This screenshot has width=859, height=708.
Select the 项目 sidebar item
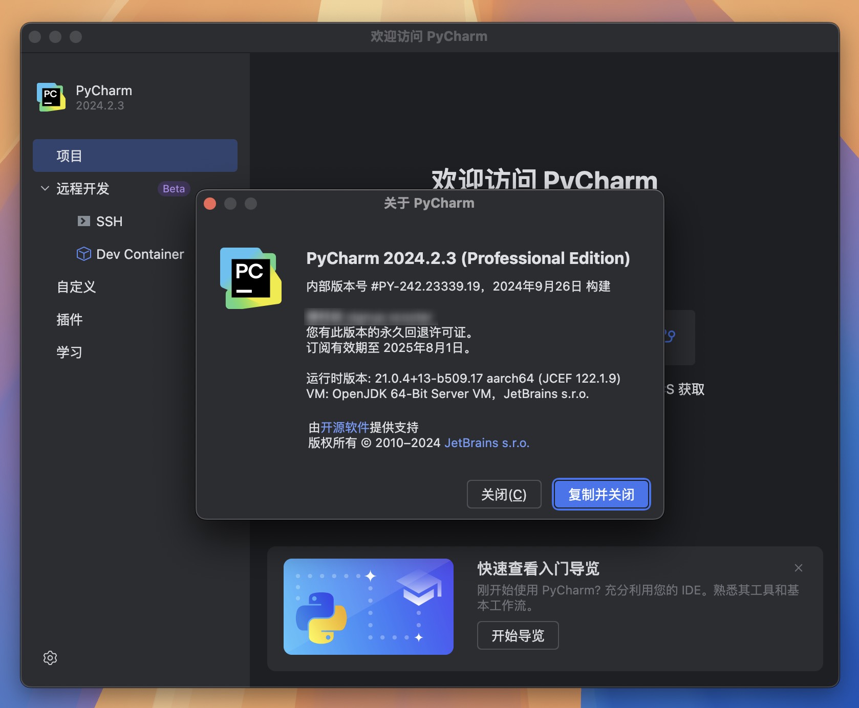135,156
